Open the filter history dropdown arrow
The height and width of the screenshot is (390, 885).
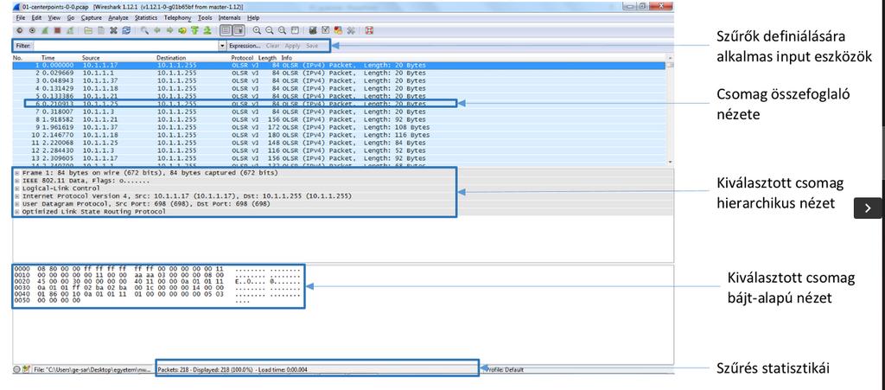222,46
